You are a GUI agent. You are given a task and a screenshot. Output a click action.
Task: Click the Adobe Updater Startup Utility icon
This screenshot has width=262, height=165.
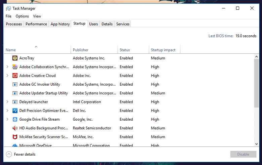pos(15,93)
